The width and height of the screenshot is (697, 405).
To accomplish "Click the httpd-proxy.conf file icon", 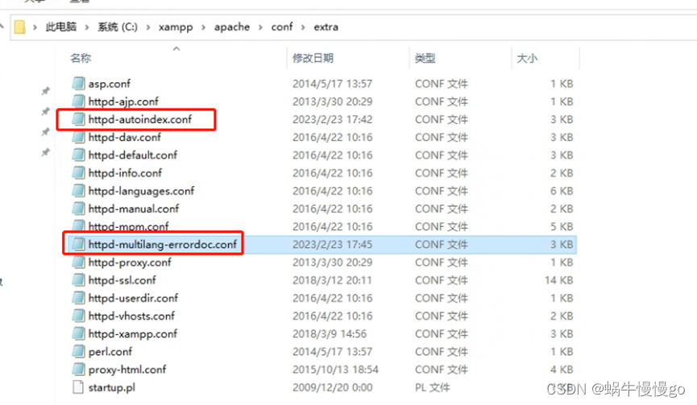I will (x=78, y=262).
